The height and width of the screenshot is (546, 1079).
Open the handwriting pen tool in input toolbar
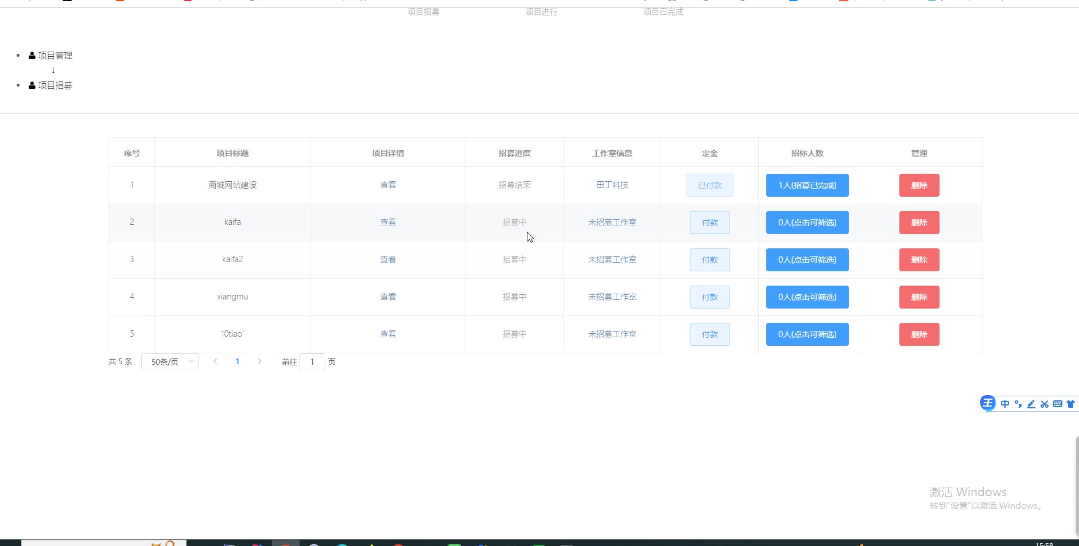pyautogui.click(x=1031, y=404)
